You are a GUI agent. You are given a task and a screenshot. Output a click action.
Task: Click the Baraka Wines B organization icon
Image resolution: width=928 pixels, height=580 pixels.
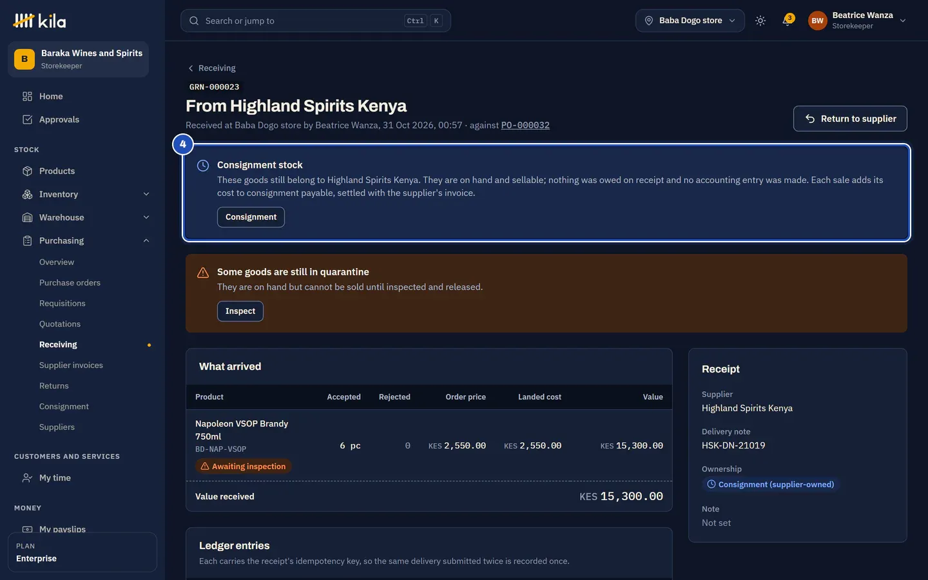pos(24,59)
